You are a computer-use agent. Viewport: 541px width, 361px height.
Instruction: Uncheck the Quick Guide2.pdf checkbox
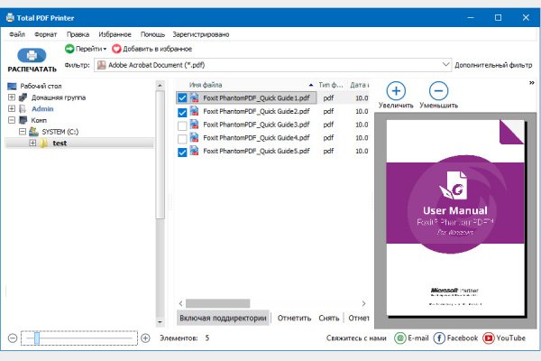[182, 112]
